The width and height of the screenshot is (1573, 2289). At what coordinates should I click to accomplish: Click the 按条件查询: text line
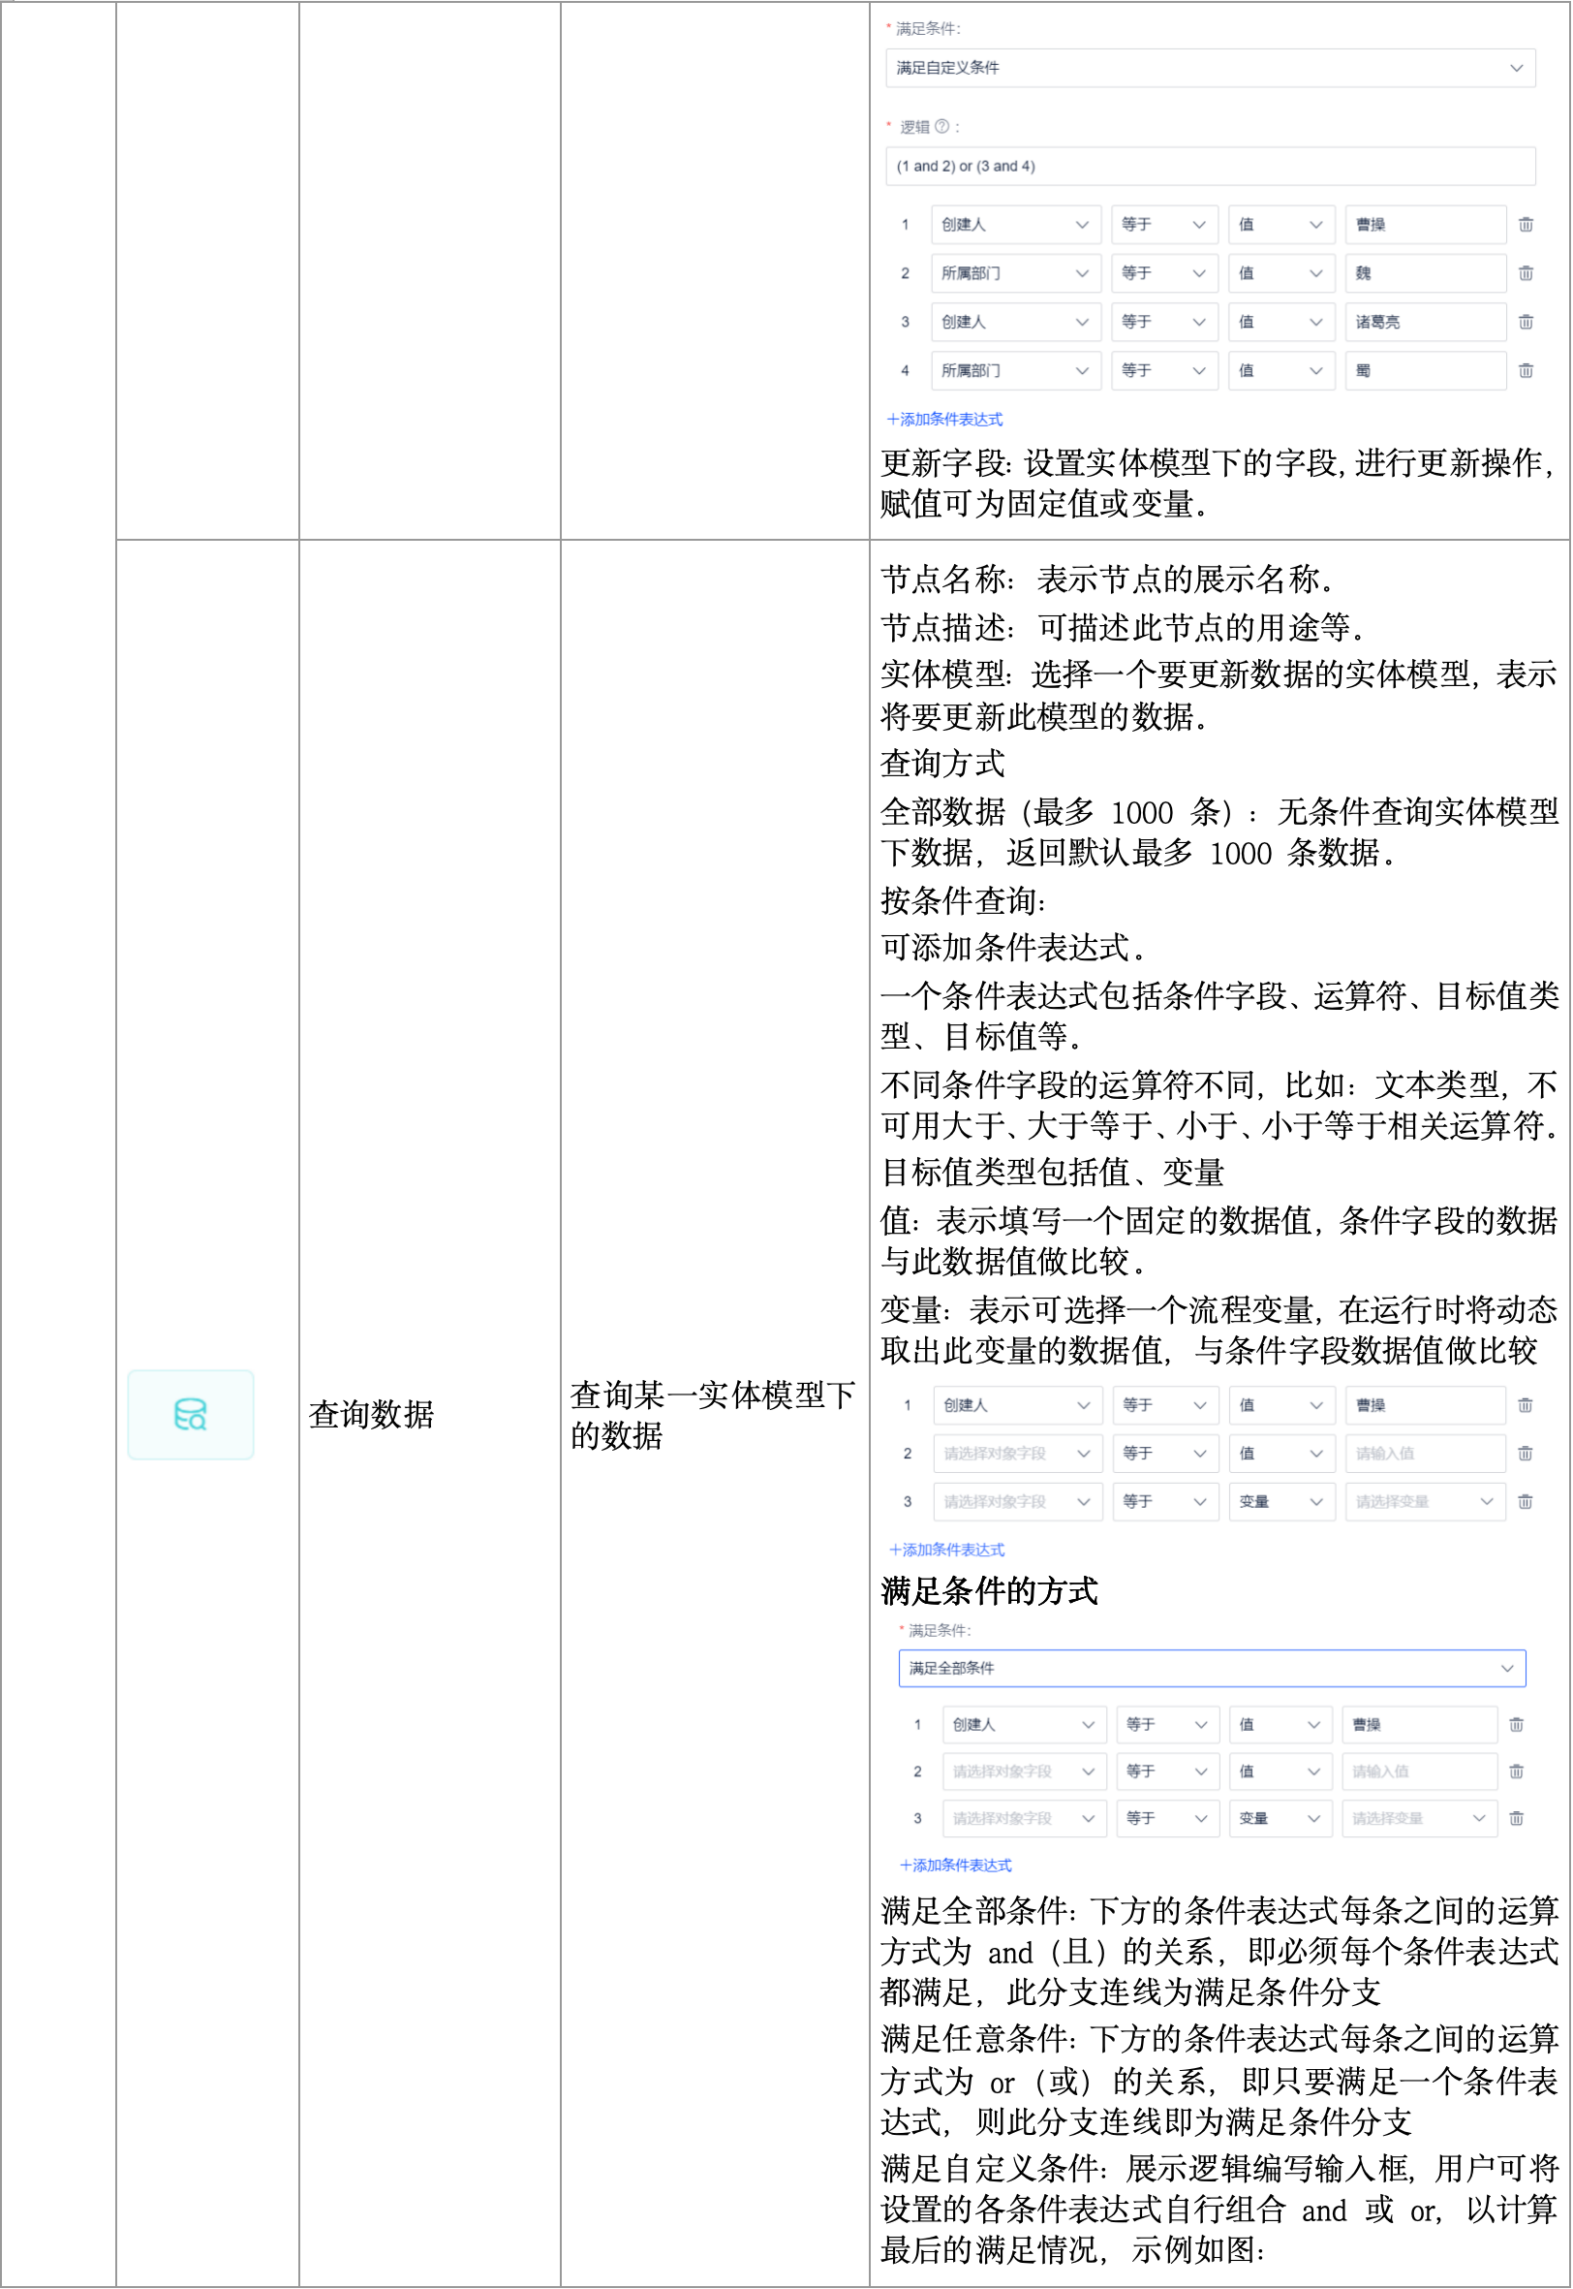pos(963,900)
